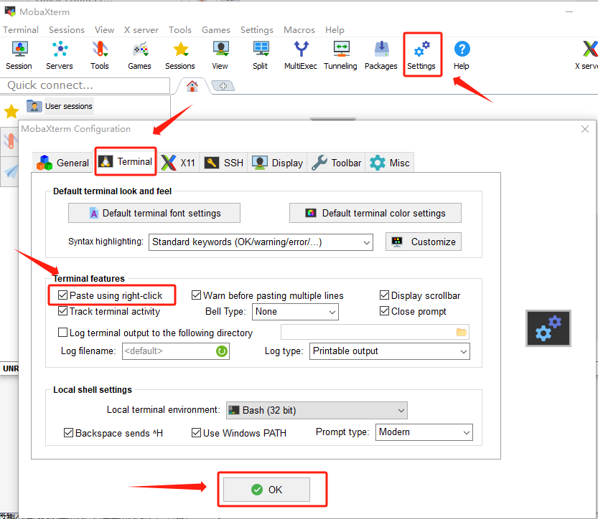Viewport: 598px width, 519px height.
Task: Open the Tools toolbar icon
Action: [x=100, y=56]
